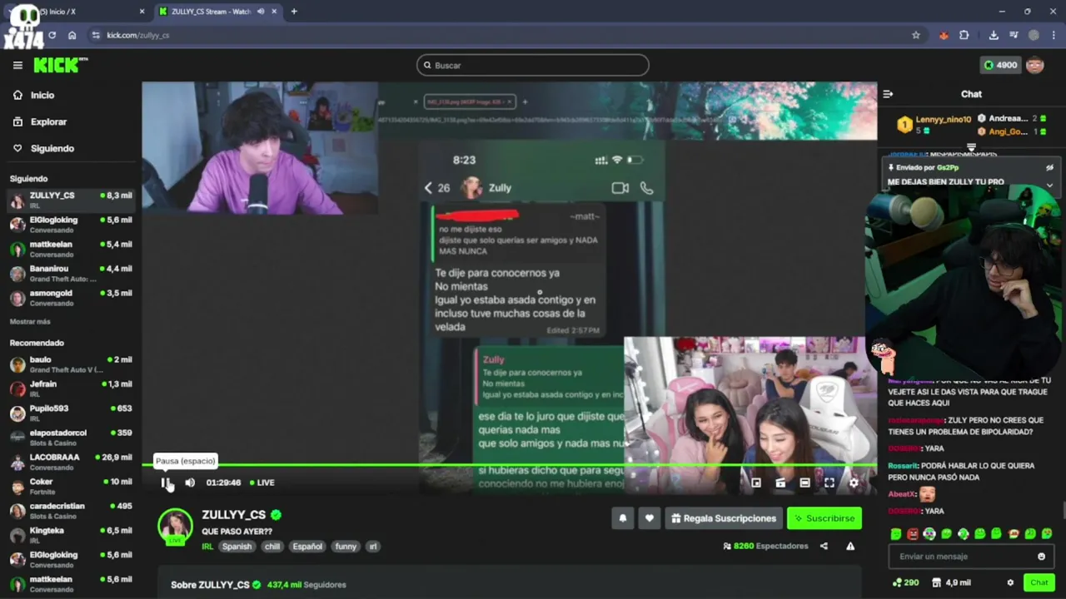Screen dimensions: 1066x599
Task: Click the green video progress bar
Action: click(509, 465)
